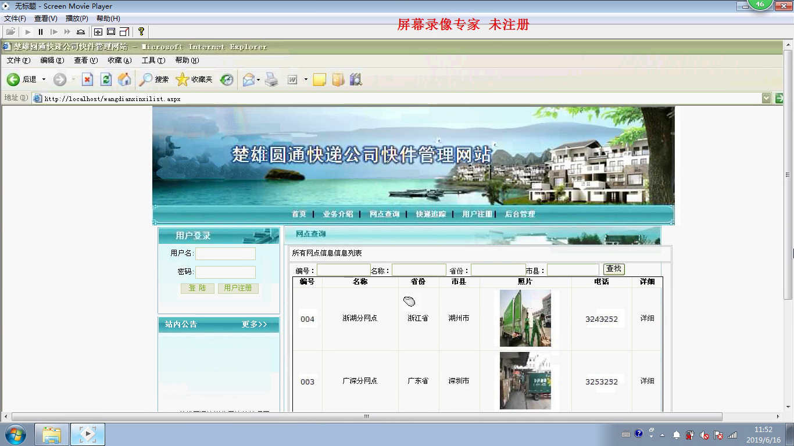The width and height of the screenshot is (794, 446).
Task: Open the Mail icon dropdown arrow
Action: click(x=259, y=80)
